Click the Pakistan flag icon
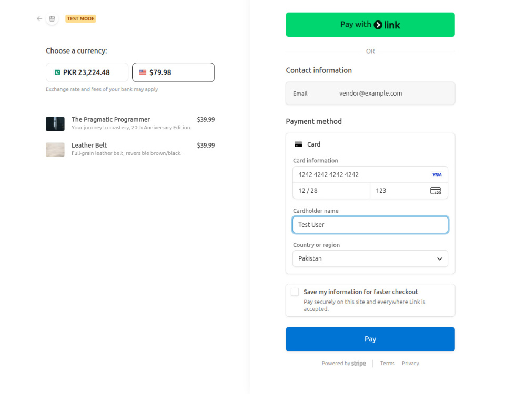The width and height of the screenshot is (526, 394). click(57, 72)
